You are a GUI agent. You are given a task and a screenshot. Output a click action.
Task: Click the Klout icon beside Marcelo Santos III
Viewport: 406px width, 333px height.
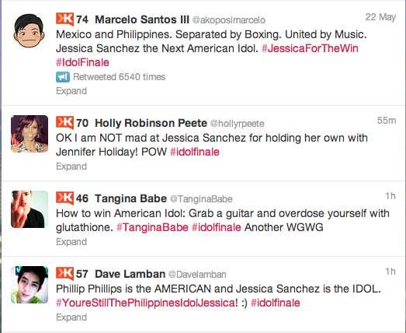(x=64, y=19)
